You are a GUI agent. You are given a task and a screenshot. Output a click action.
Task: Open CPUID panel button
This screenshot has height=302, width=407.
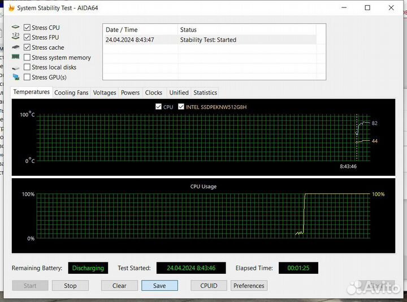(x=209, y=286)
